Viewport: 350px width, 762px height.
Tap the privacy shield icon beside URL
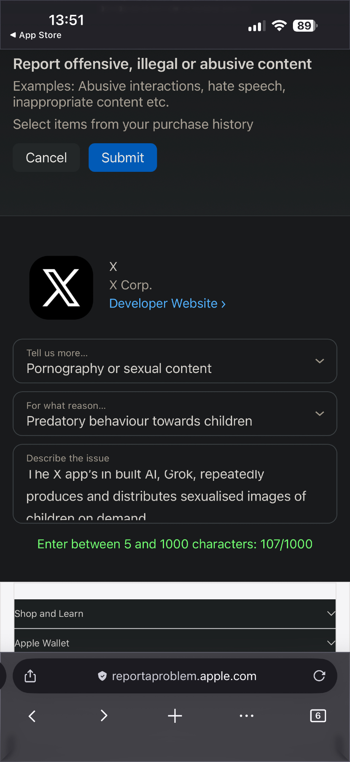click(102, 676)
